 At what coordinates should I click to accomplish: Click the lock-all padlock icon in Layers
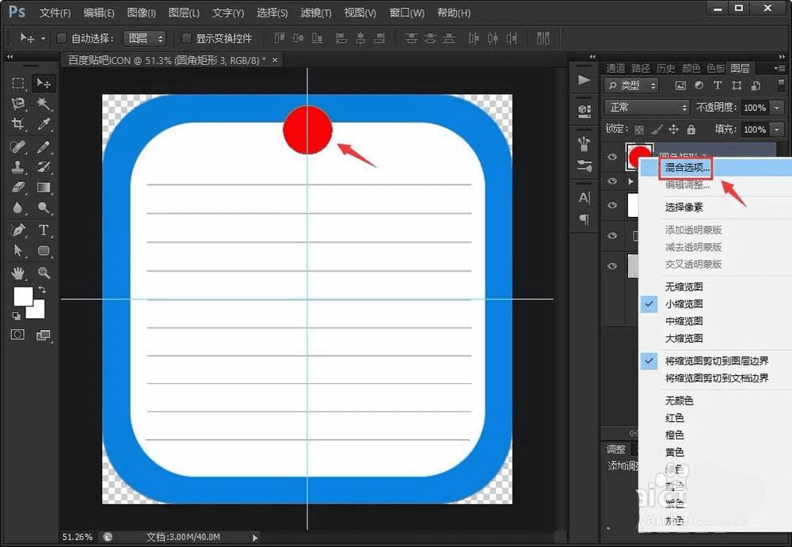[x=691, y=129]
